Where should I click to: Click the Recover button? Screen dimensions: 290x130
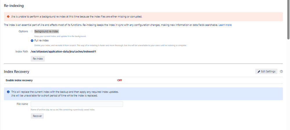point(37,116)
